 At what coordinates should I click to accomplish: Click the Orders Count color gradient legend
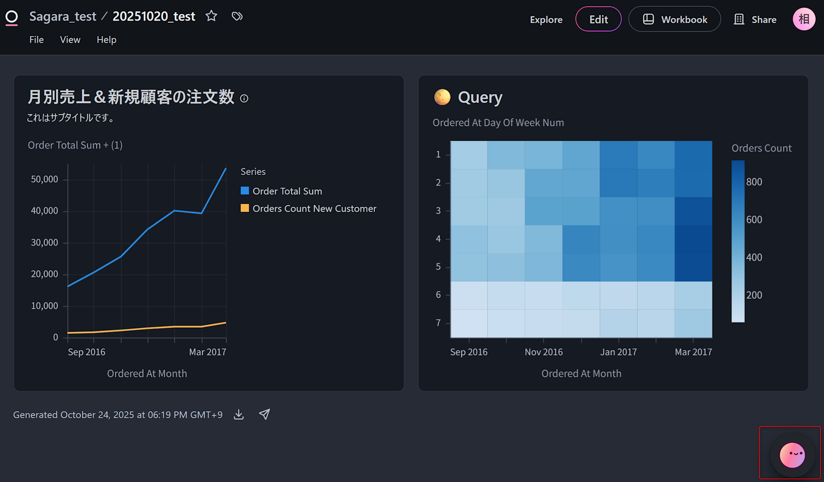pyautogui.click(x=738, y=241)
